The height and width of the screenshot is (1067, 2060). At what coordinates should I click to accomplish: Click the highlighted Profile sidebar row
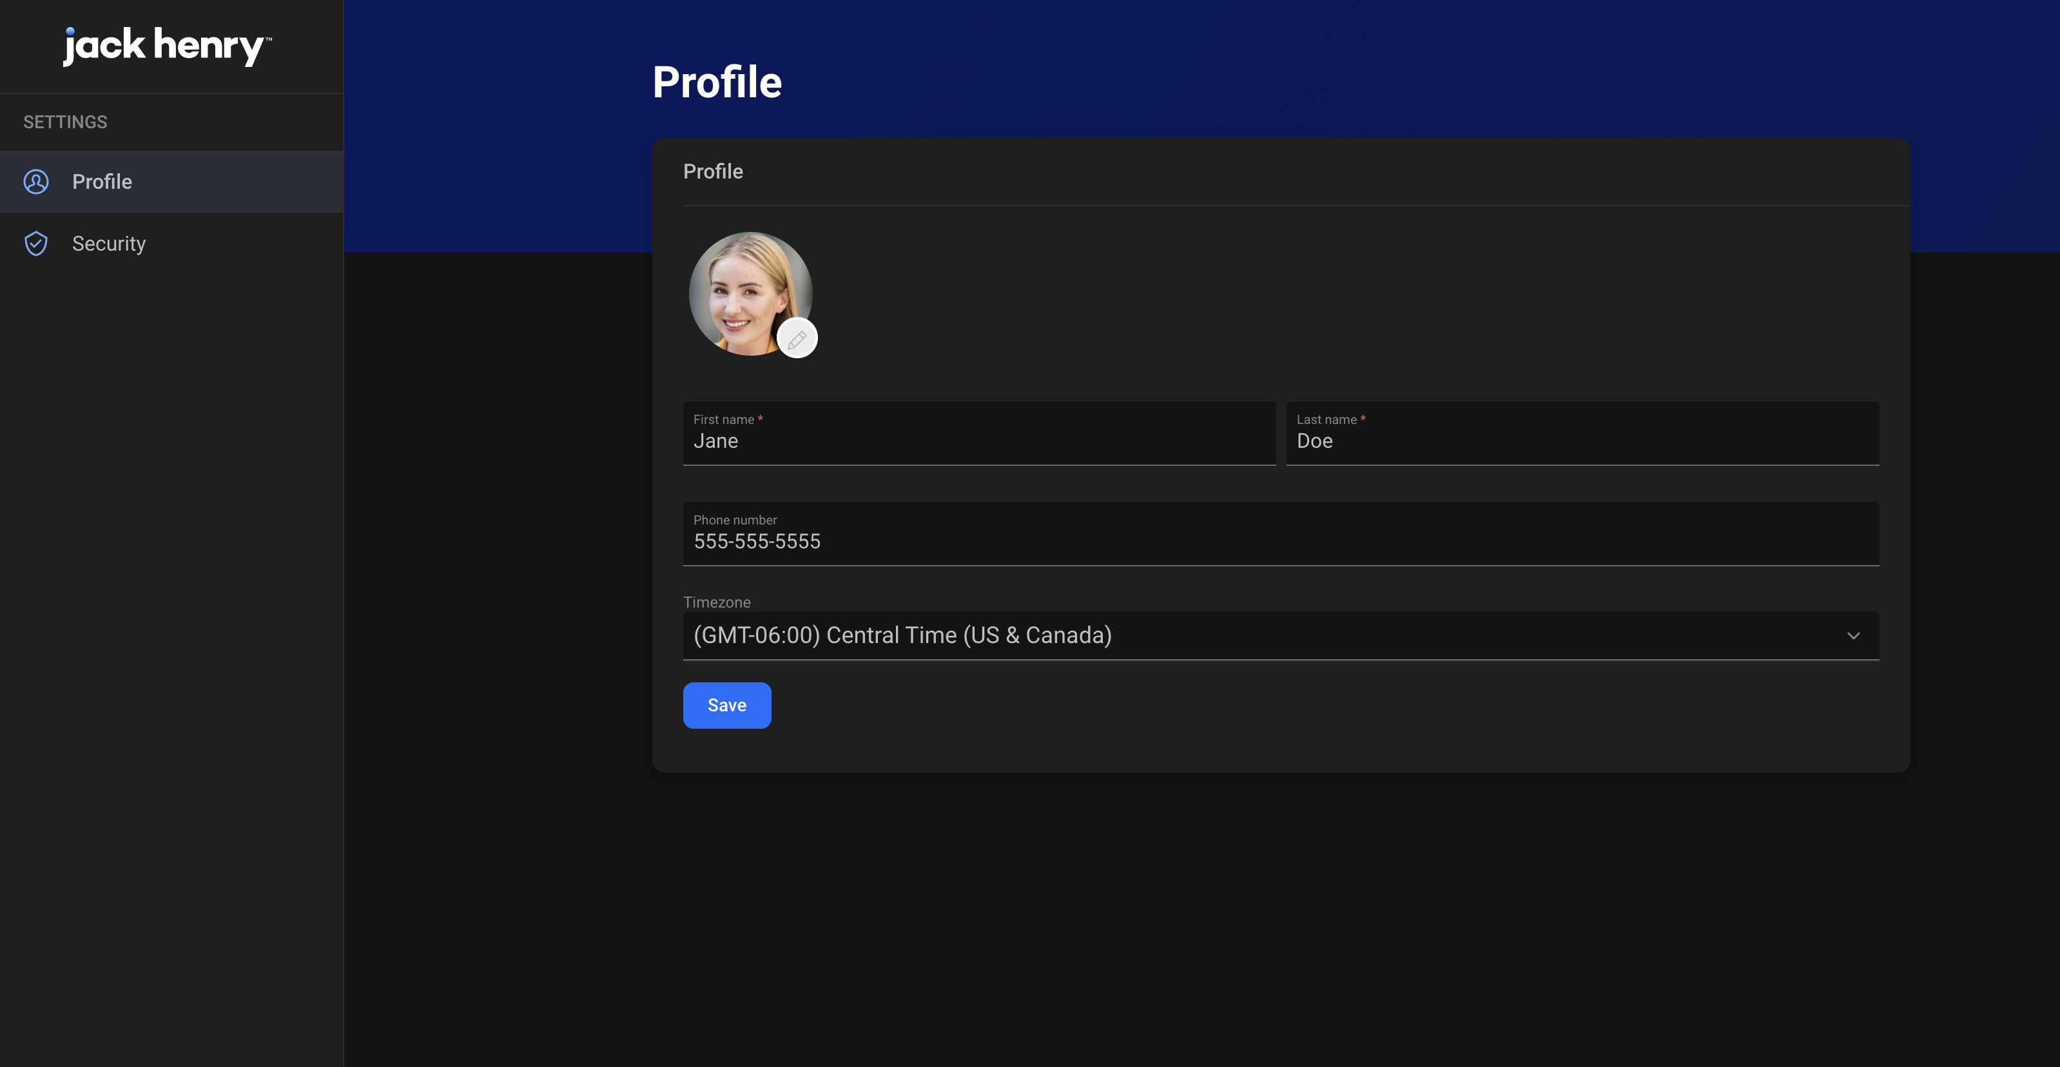171,182
